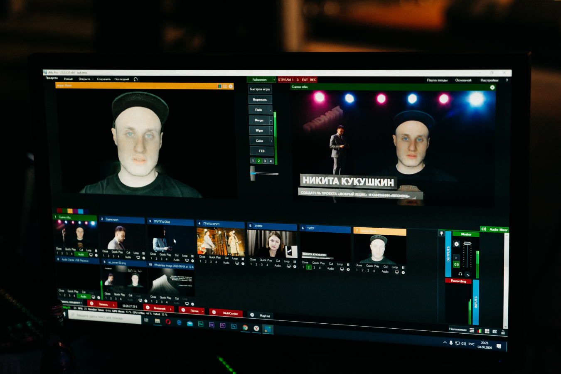Open the Merge transition dropdown arrow

coord(271,120)
